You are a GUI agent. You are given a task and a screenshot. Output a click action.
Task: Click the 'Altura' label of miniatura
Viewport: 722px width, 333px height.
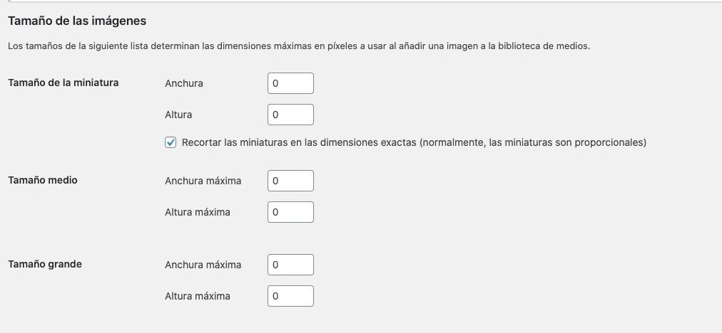(x=178, y=115)
